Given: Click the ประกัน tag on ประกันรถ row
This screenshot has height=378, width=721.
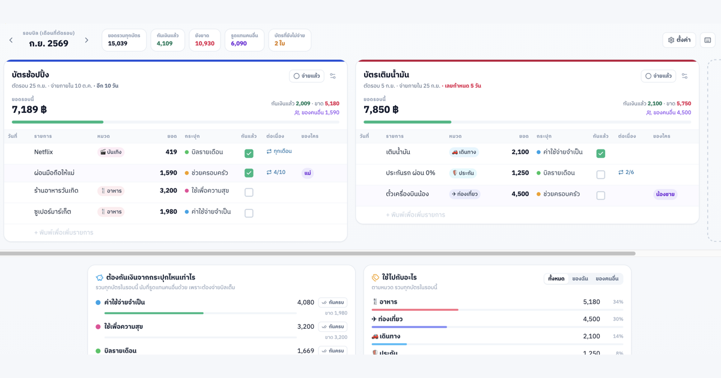Looking at the screenshot, I should (x=463, y=173).
